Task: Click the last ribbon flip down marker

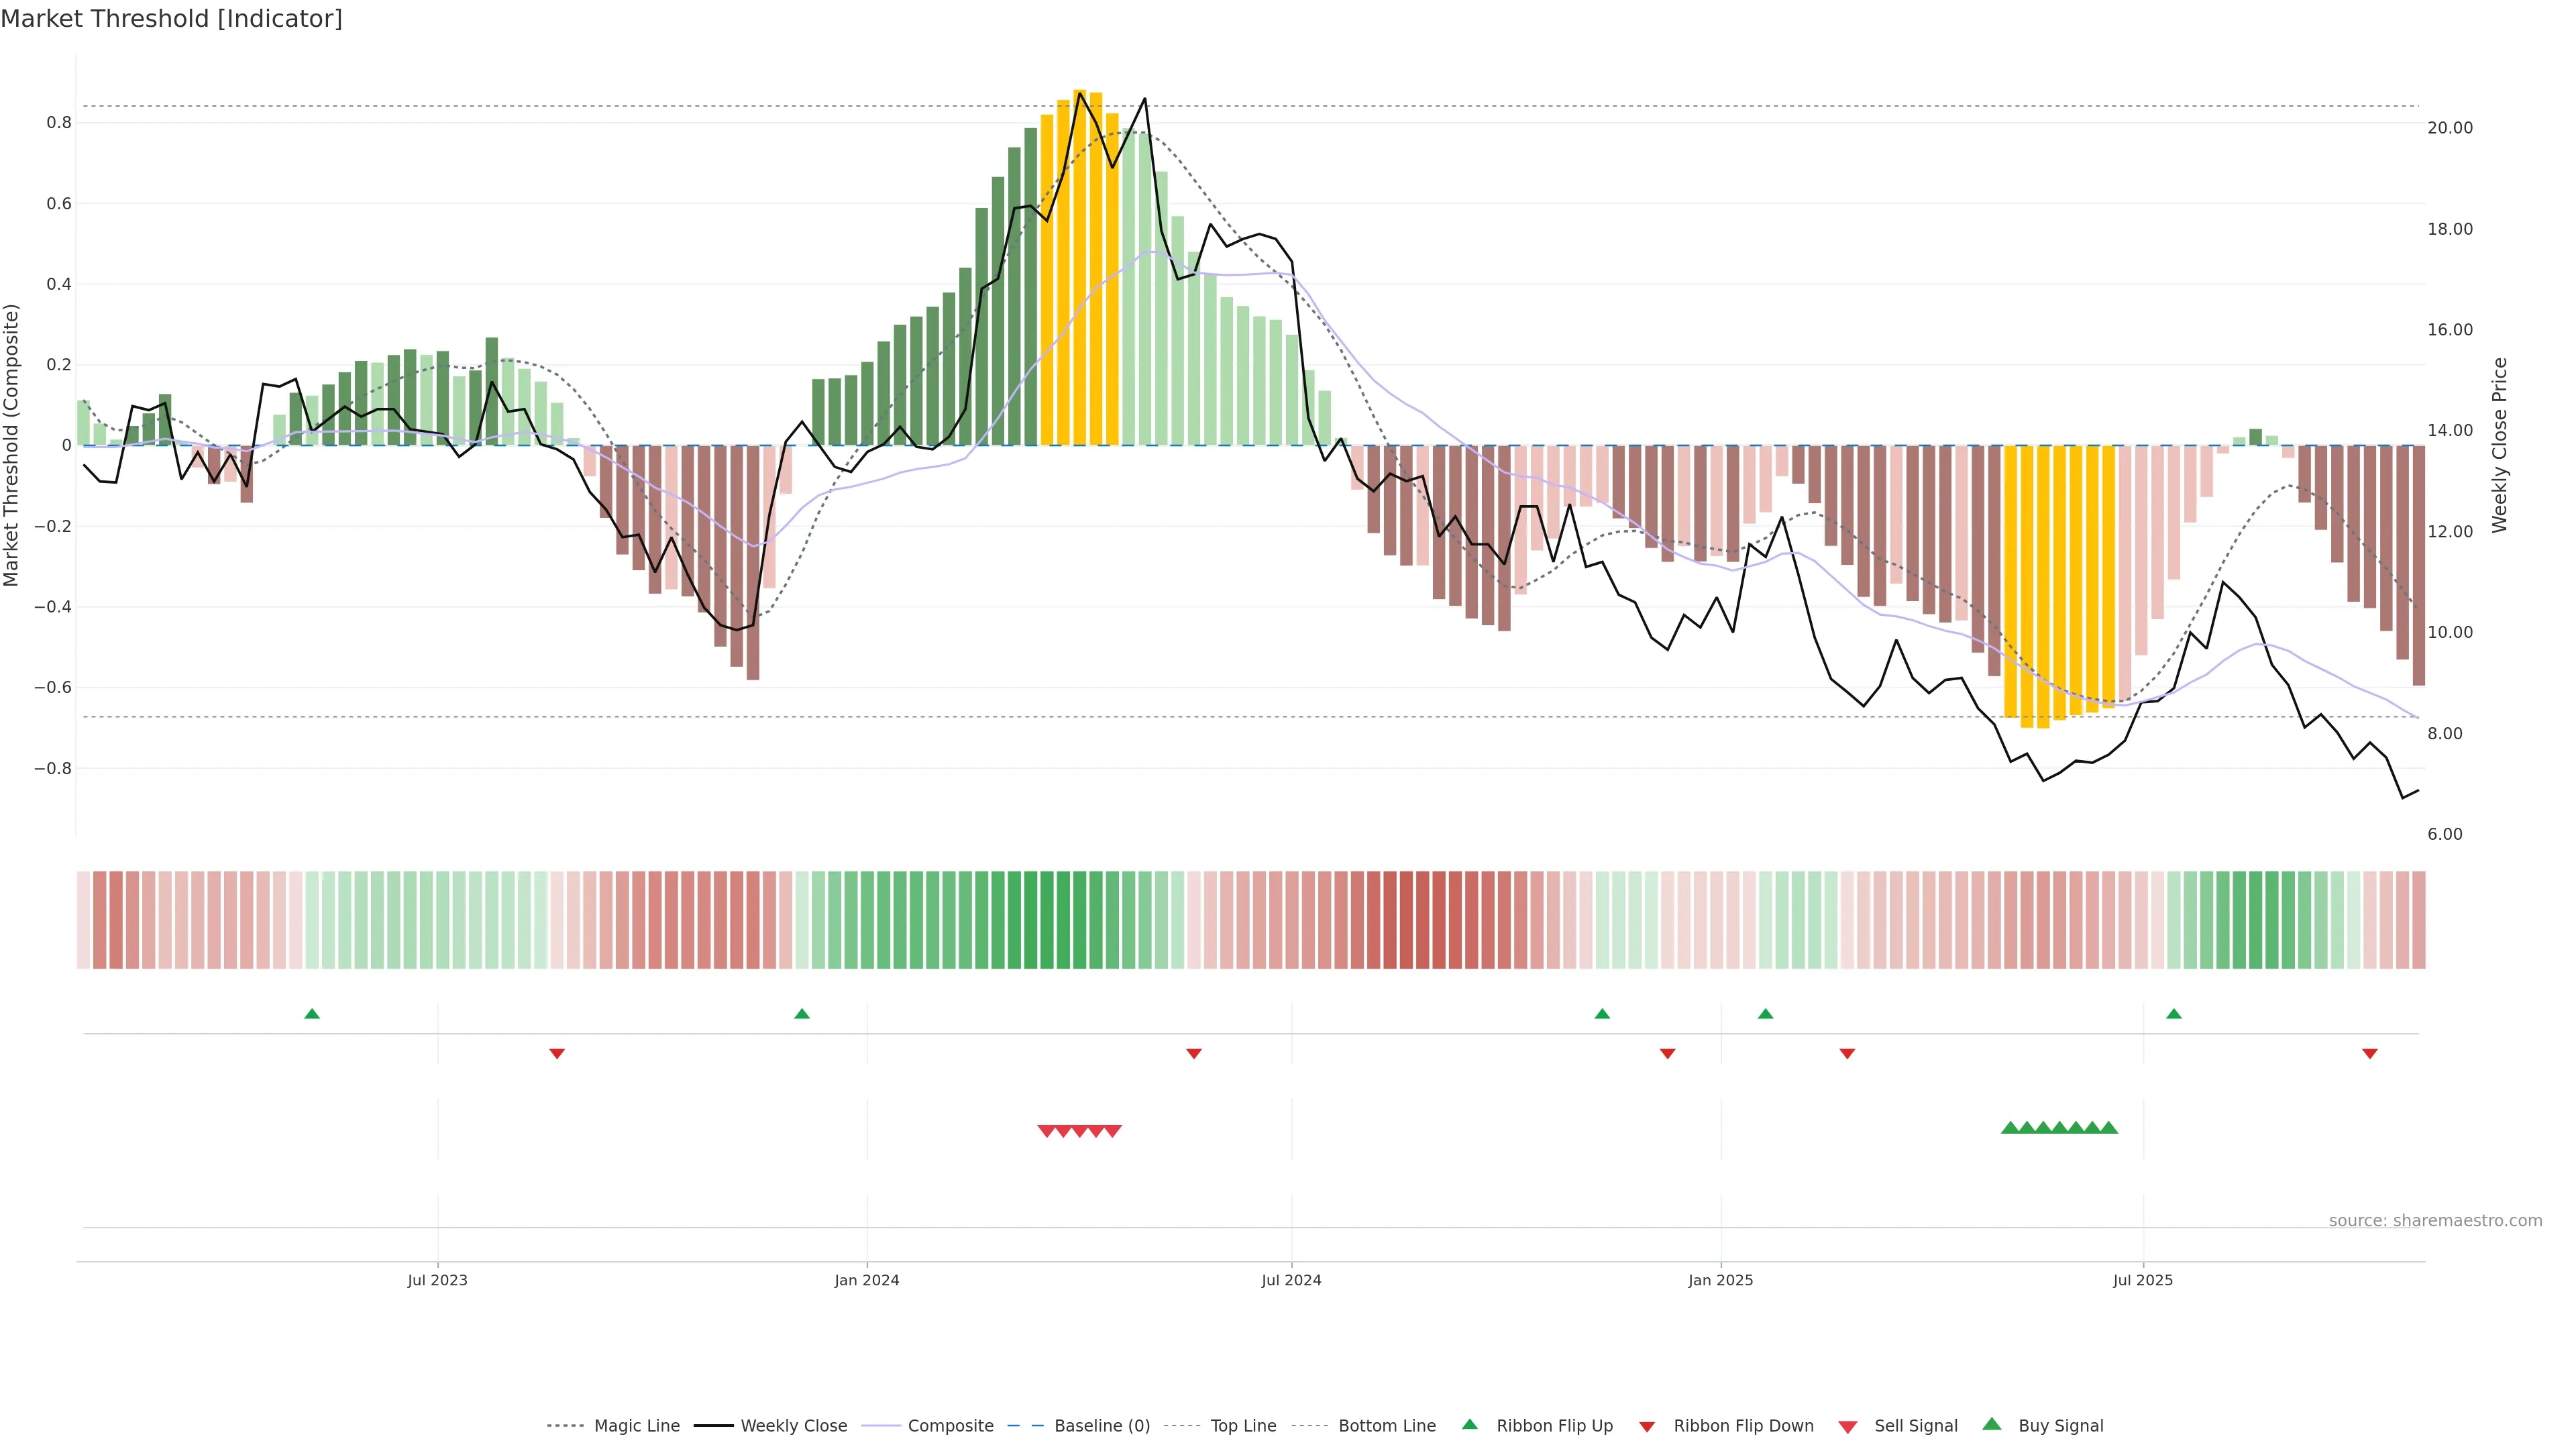Action: pos(2369,1053)
